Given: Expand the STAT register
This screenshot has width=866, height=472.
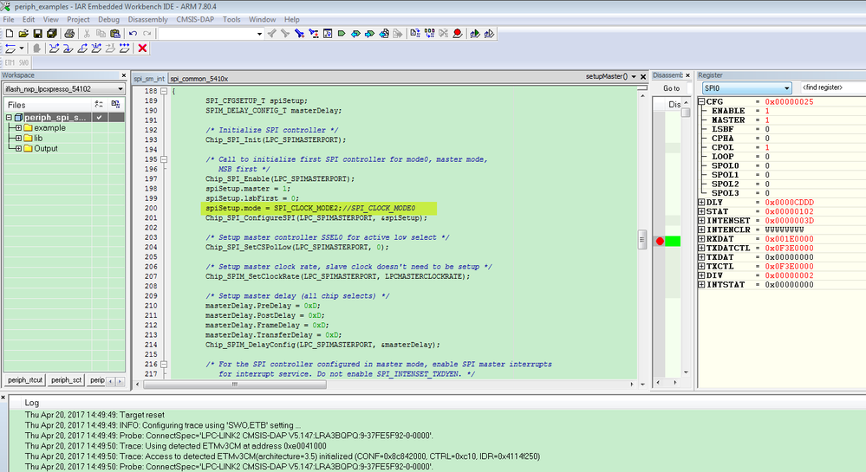Looking at the screenshot, I should tap(701, 211).
